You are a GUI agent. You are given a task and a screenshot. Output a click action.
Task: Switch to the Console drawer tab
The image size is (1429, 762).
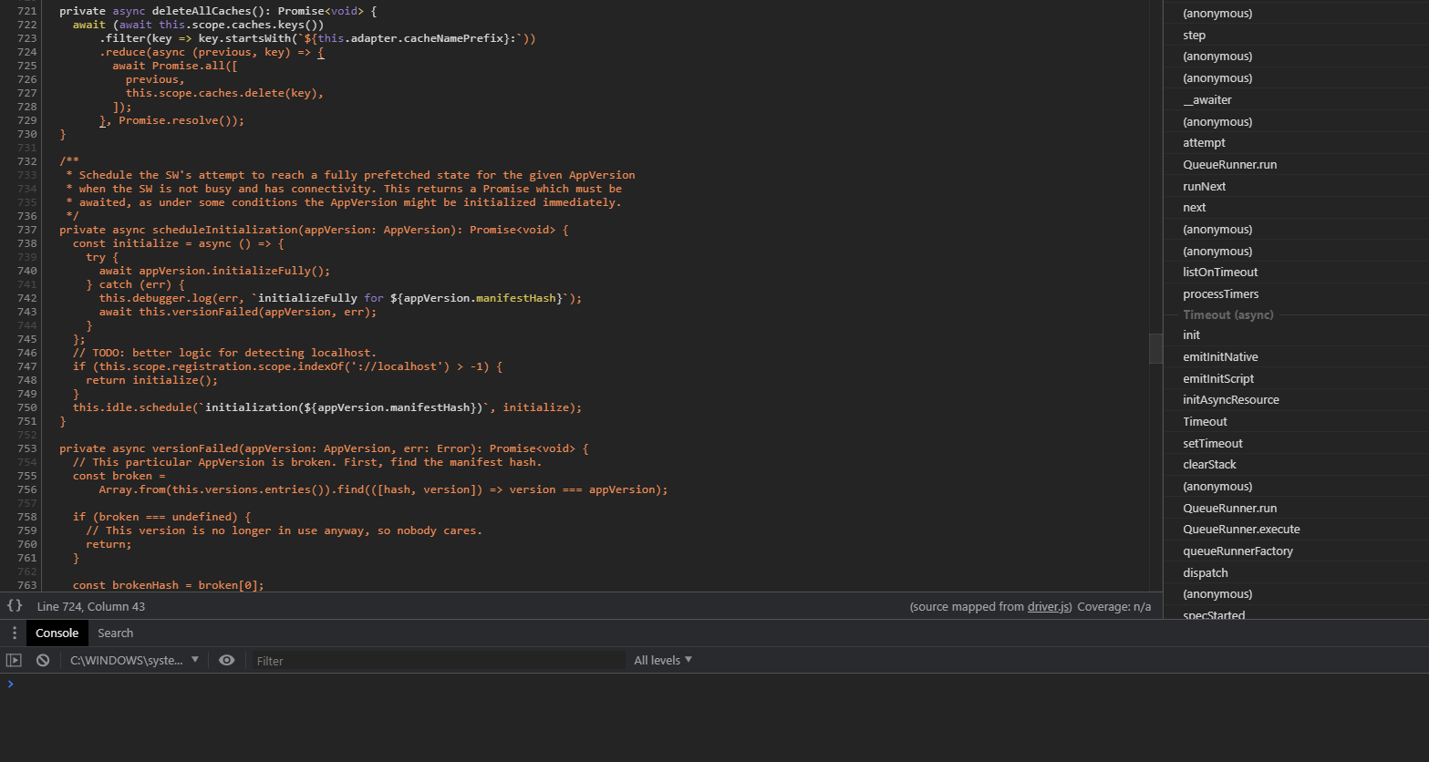57,633
